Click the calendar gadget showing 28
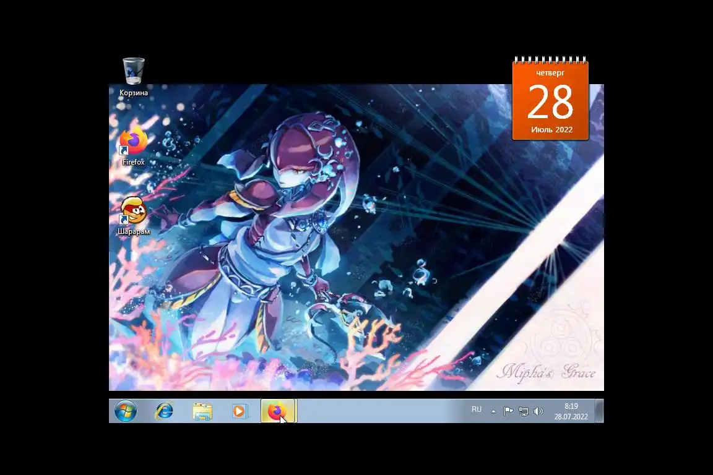The width and height of the screenshot is (713, 475). pos(551,98)
